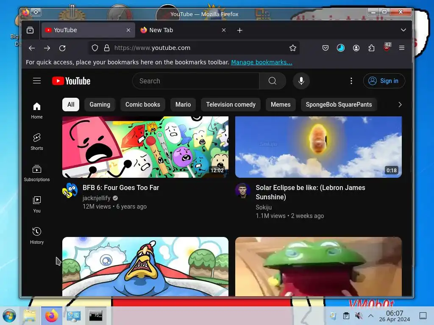Viewport: 434px width, 325px height.
Task: Switch to the YouTube tab
Action: tap(88, 30)
